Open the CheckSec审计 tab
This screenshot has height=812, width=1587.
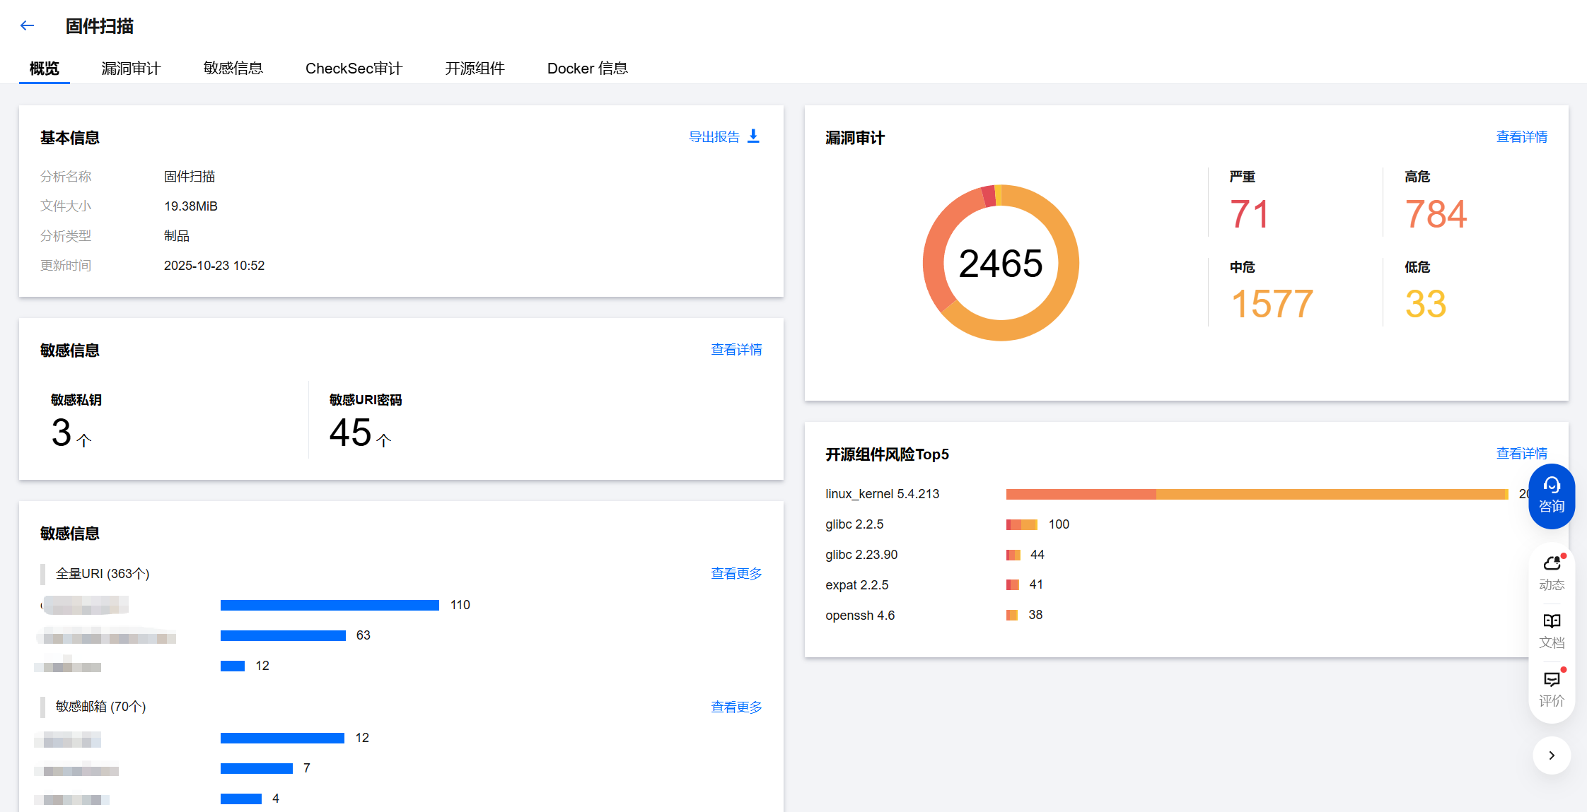[x=354, y=69]
